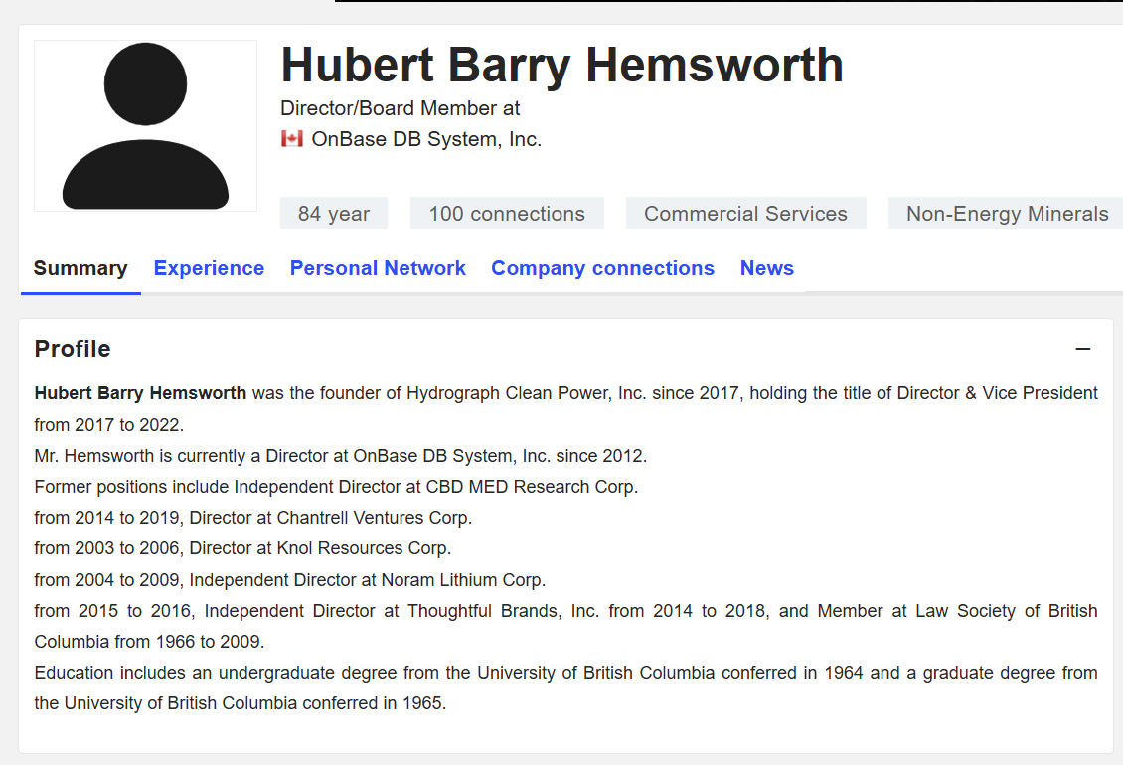Select the Commercial Services sector tag

pos(745,213)
